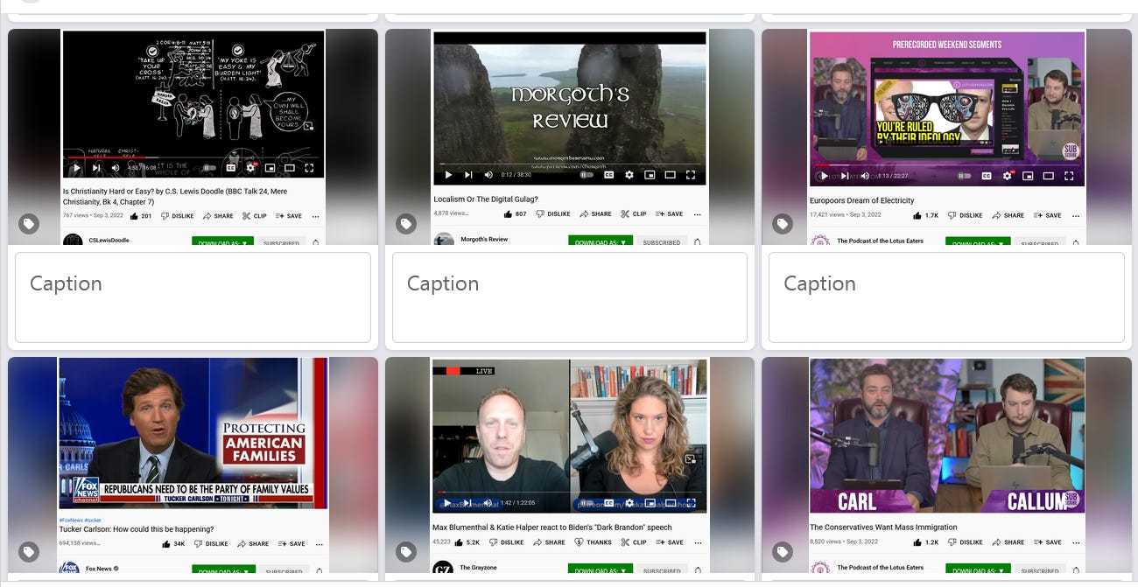This screenshot has height=587, width=1138.
Task: Click Save under the Tucker Carlson video
Action: click(292, 543)
